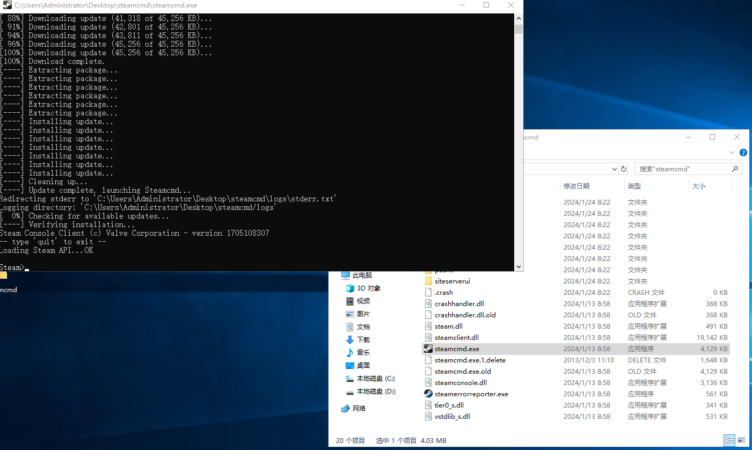Open local disk (D:) in the navigation pane
752x450 pixels.
click(376, 391)
